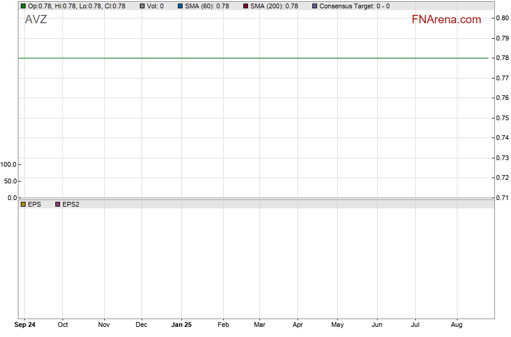This screenshot has width=511, height=337.
Task: Click the 0.80 price axis value
Action: [x=502, y=18]
